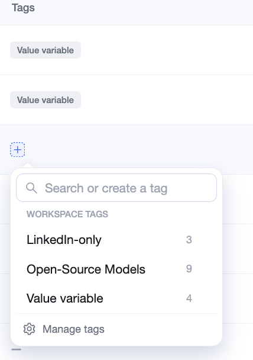Click the Value variable chip in second row
Image resolution: width=253 pixels, height=360 pixels.
(46, 100)
